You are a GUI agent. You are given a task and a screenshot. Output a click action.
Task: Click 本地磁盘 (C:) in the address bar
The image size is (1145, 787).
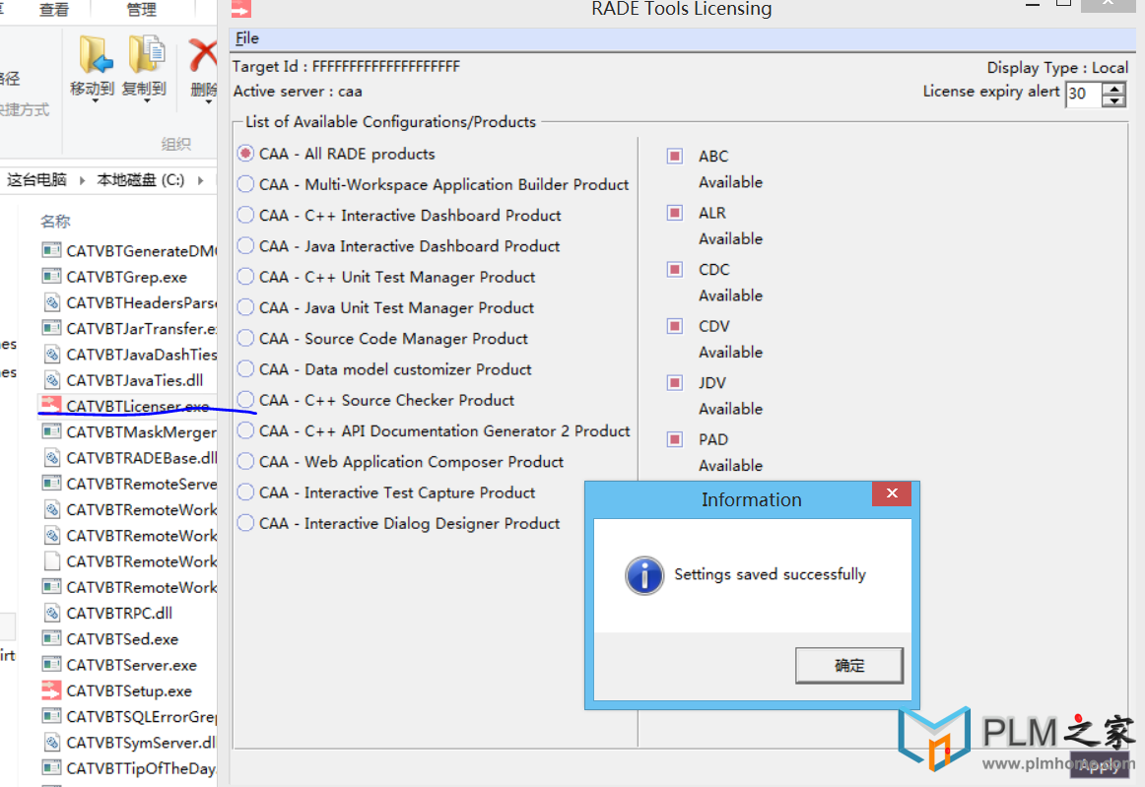(x=140, y=179)
